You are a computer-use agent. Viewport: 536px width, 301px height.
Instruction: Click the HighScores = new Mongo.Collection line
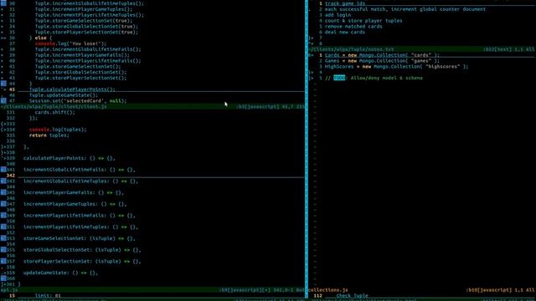(396, 67)
